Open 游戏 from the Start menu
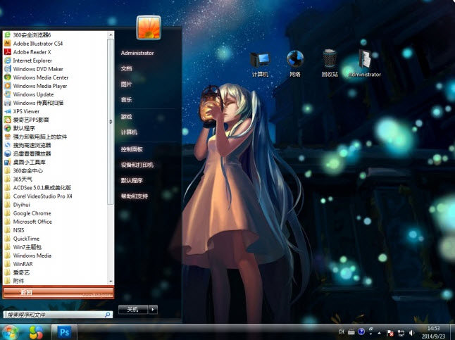This screenshot has width=455, height=340. (126, 117)
